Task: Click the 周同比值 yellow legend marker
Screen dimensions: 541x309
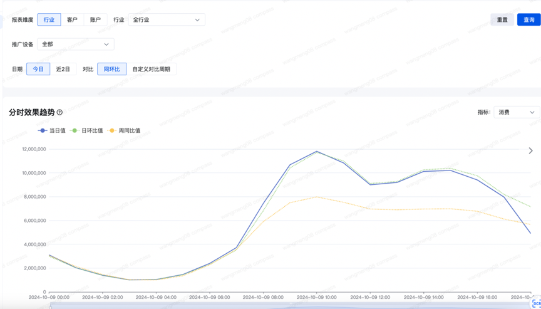Action: [x=112, y=131]
